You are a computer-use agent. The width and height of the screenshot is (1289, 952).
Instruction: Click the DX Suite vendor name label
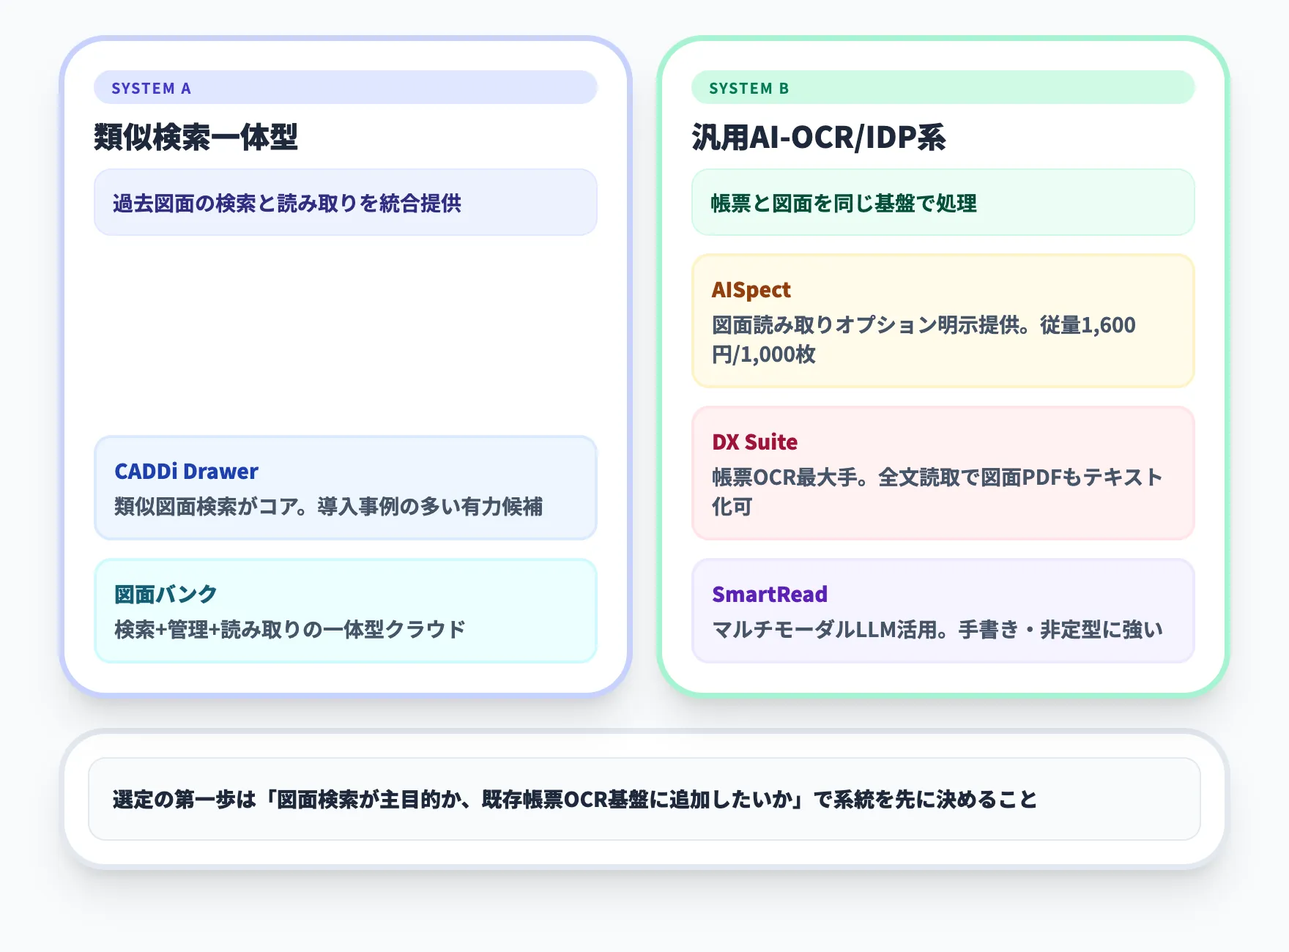coord(754,442)
